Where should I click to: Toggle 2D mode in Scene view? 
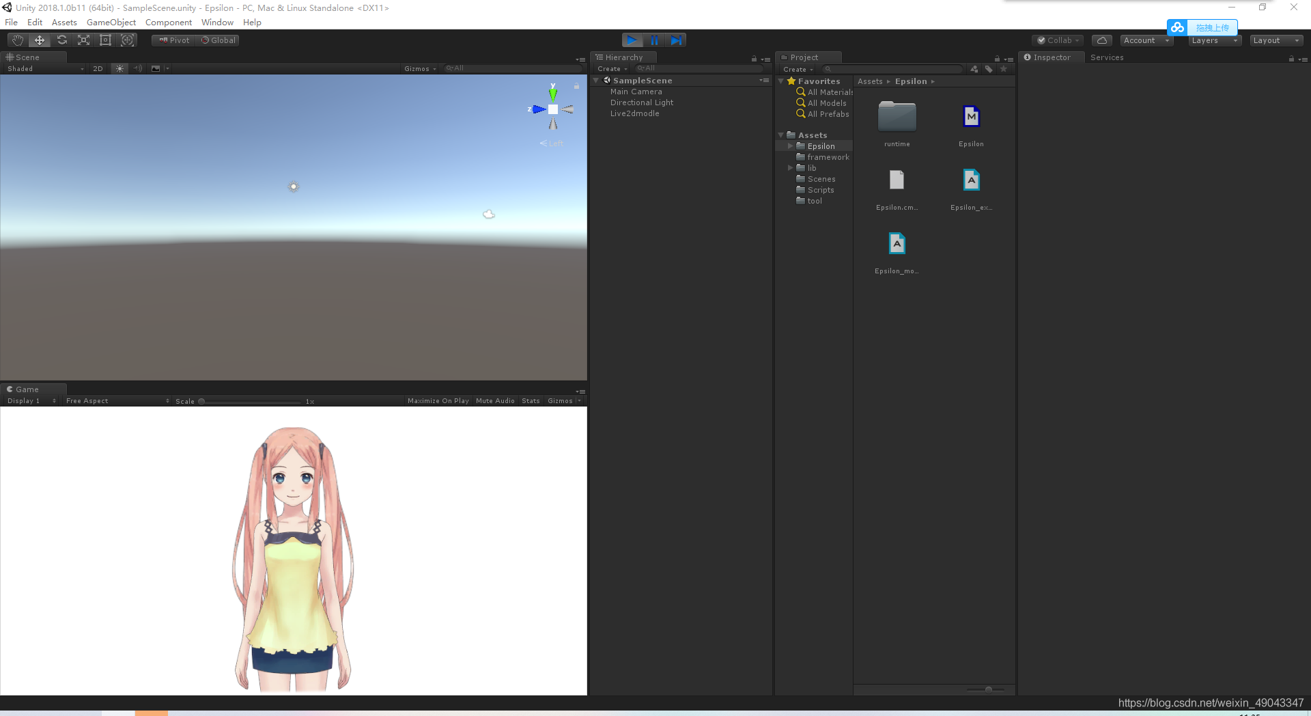pyautogui.click(x=98, y=69)
